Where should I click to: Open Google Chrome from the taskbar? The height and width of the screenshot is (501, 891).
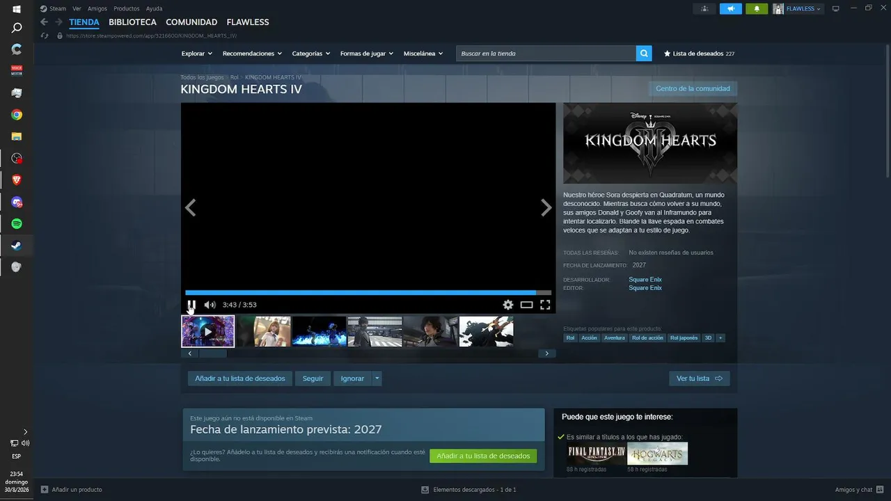[x=17, y=115]
